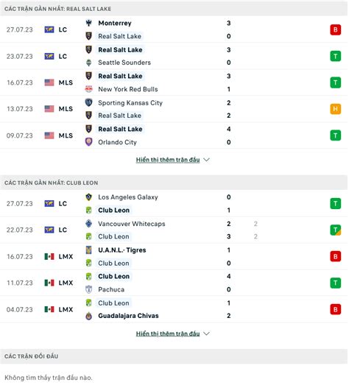Click the orange H badge for Kansas City draw
The width and height of the screenshot is (349, 385).
tap(335, 109)
